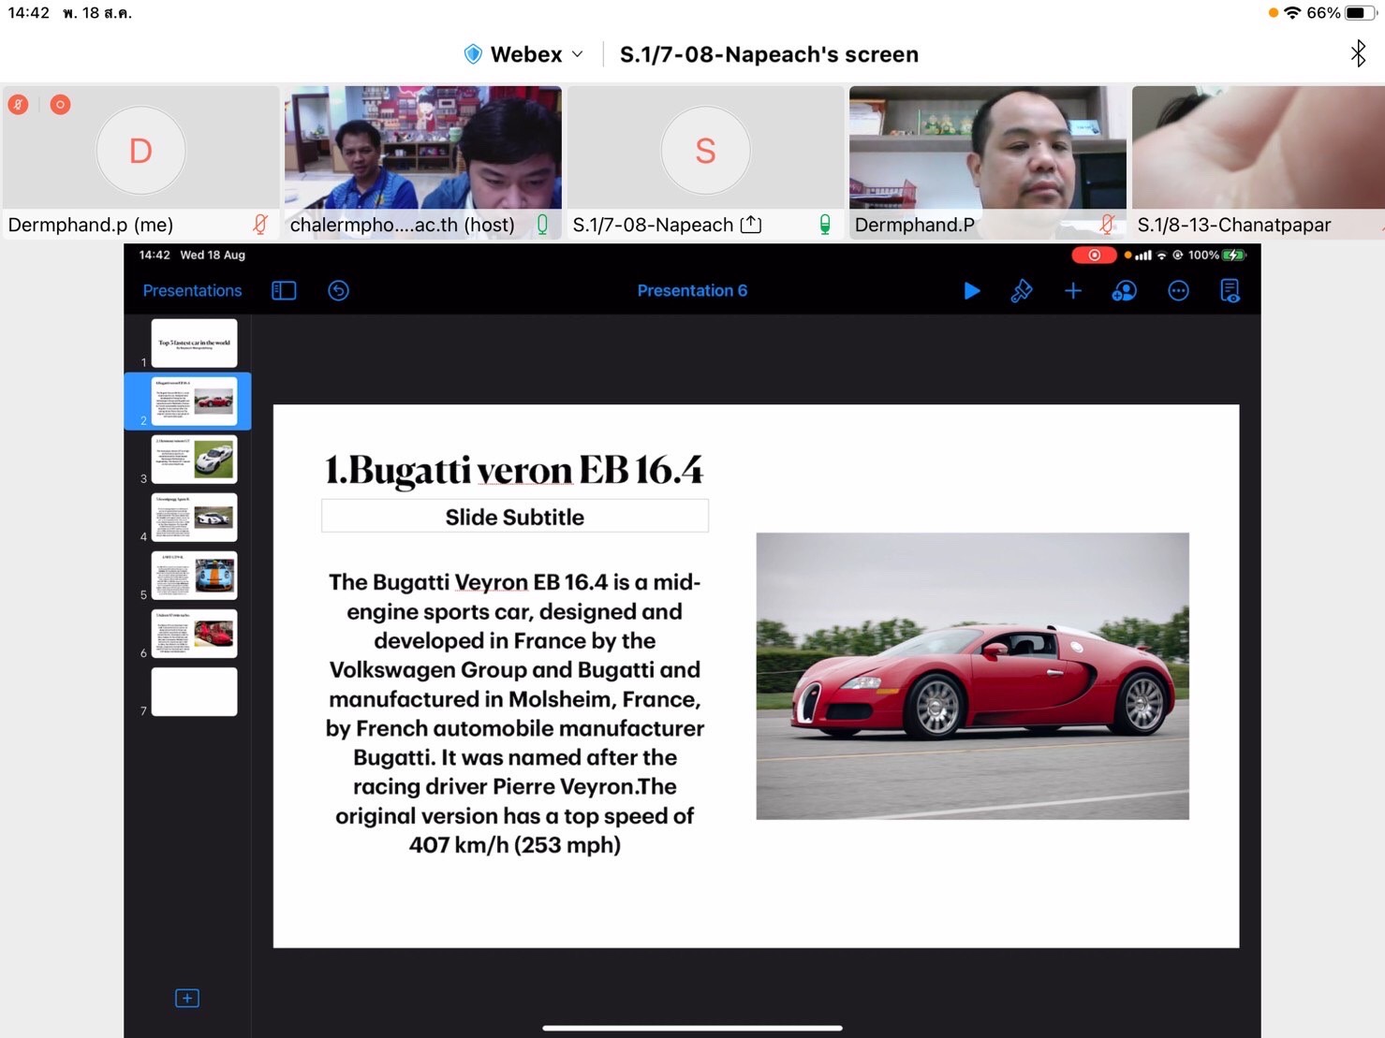
Task: Tap the muted mic icon on Dermphand.P tile
Action: tap(1107, 225)
